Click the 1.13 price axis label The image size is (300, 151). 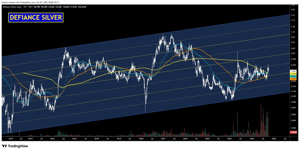pos(293,32)
